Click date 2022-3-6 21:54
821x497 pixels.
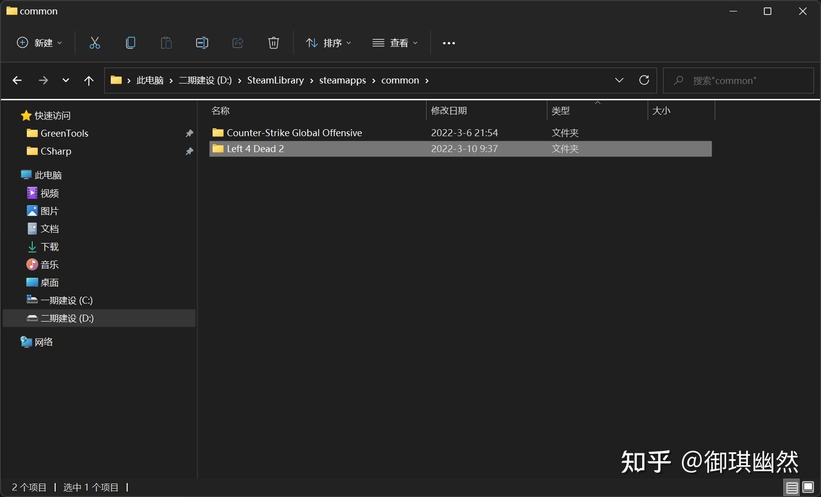[x=464, y=133]
